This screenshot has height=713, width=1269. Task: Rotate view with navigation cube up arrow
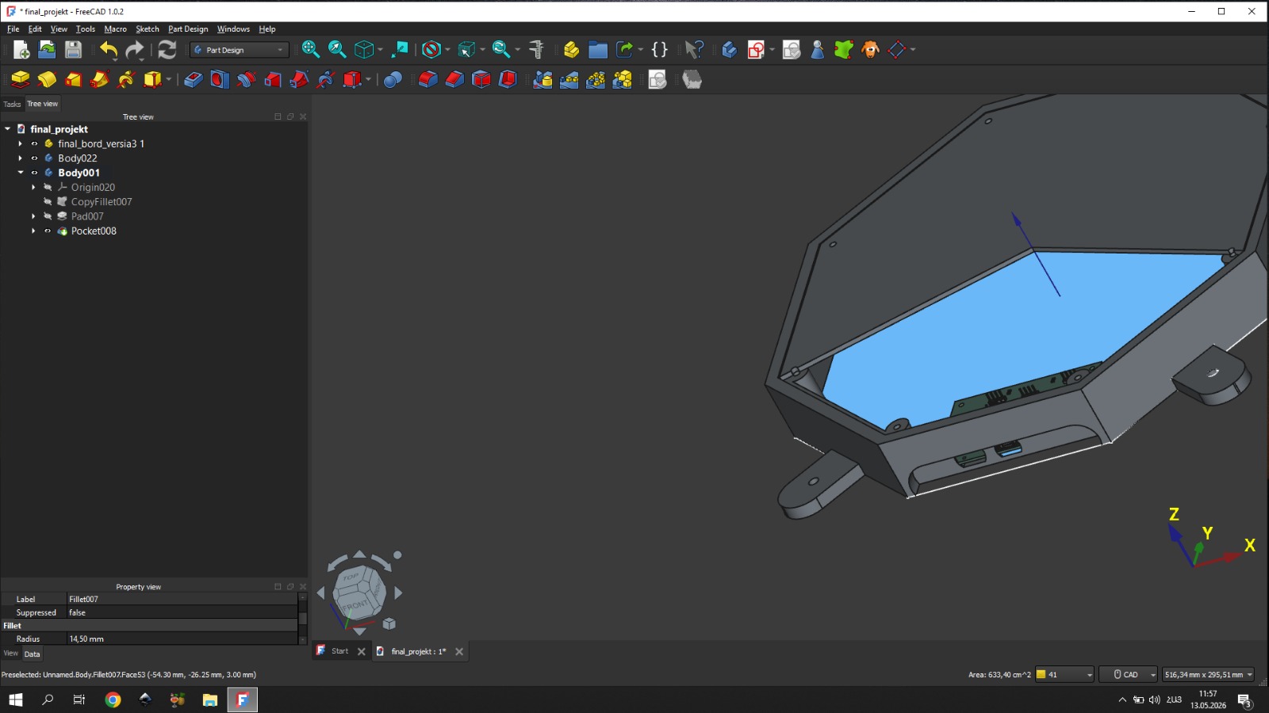click(x=359, y=555)
